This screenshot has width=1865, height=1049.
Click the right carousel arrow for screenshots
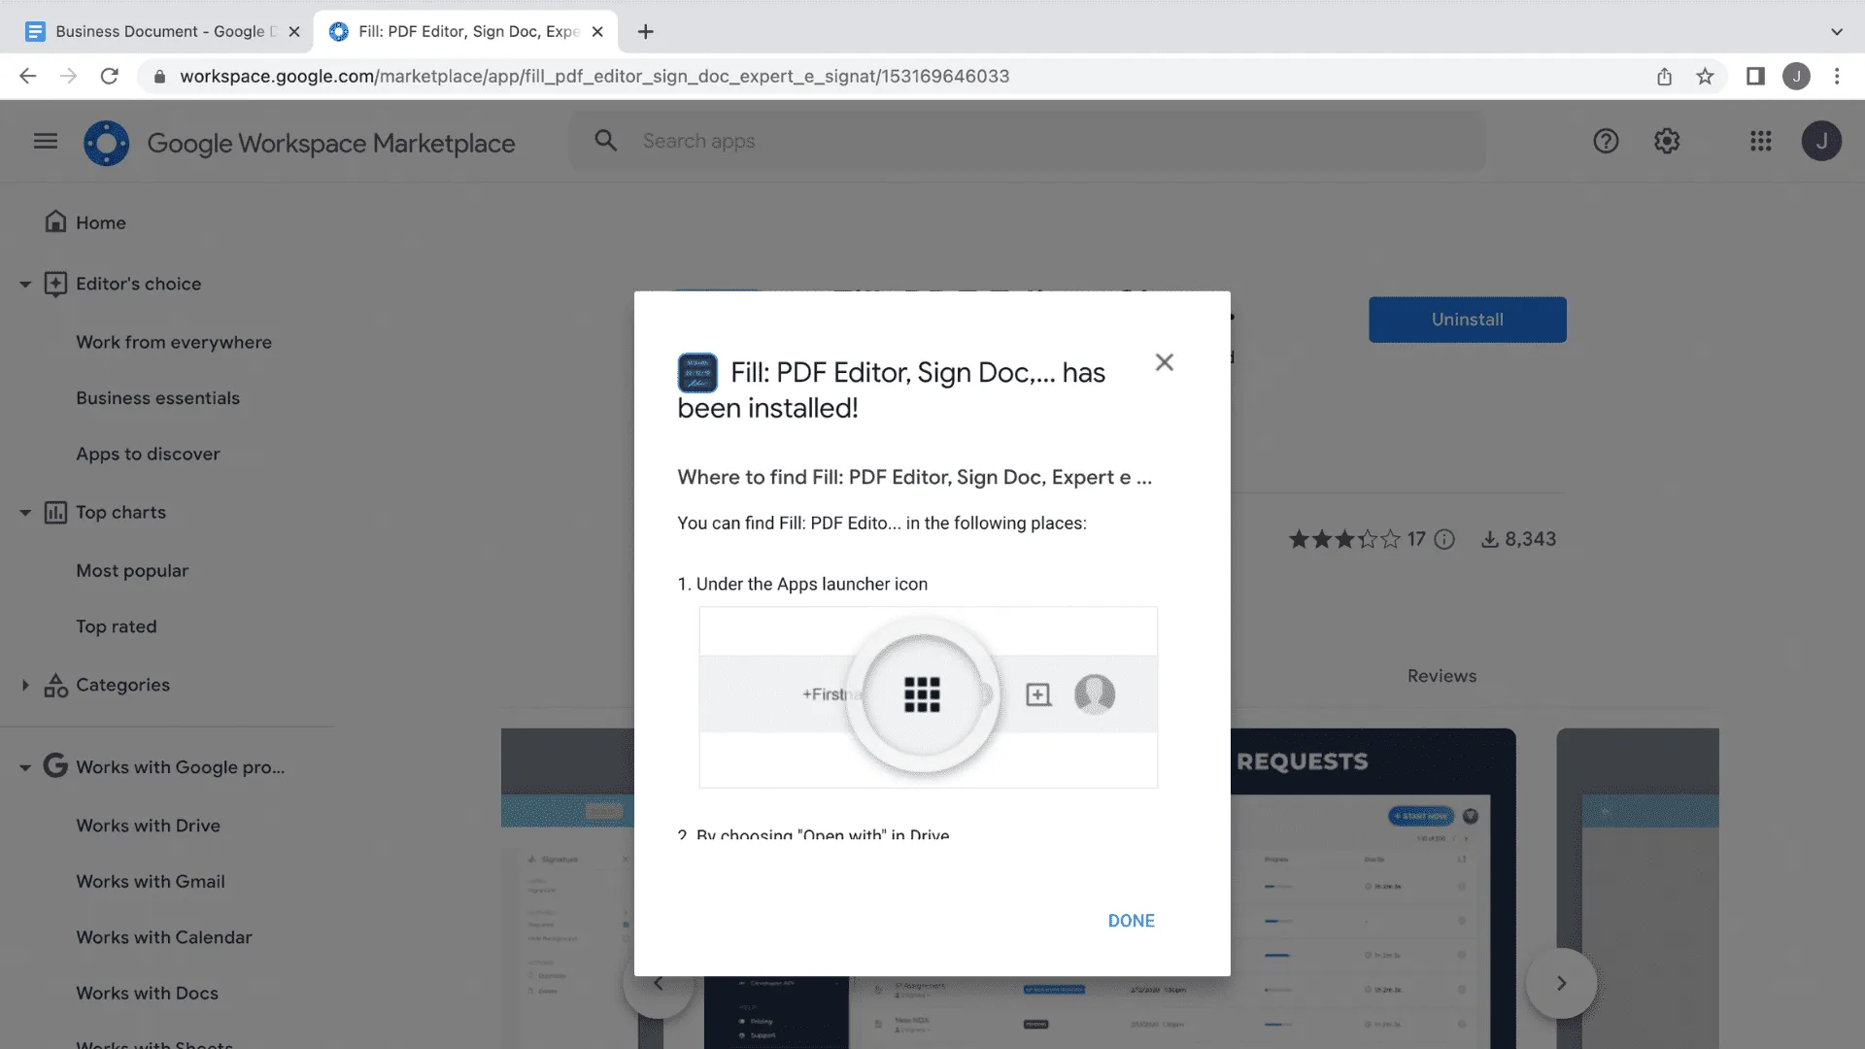(1561, 983)
